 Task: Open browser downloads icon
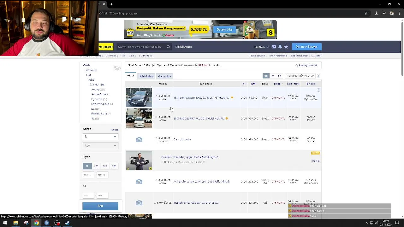pyautogui.click(x=377, y=13)
